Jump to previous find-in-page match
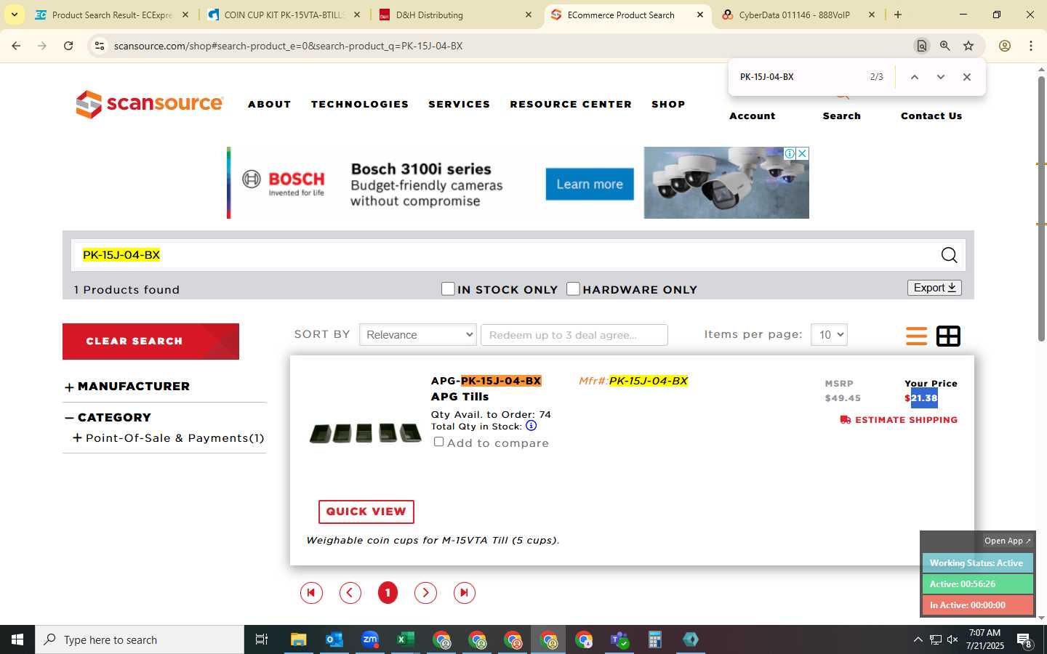 tap(915, 77)
